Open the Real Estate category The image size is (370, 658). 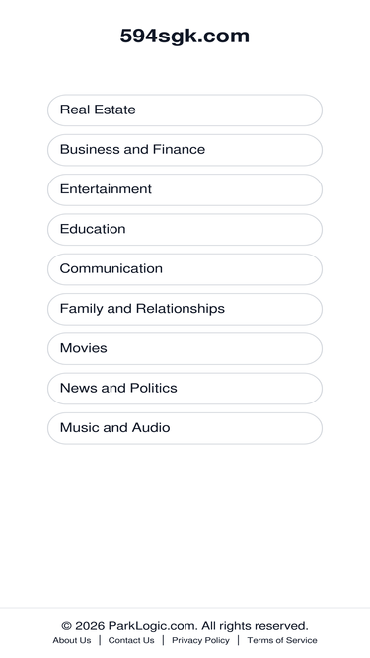pos(185,110)
